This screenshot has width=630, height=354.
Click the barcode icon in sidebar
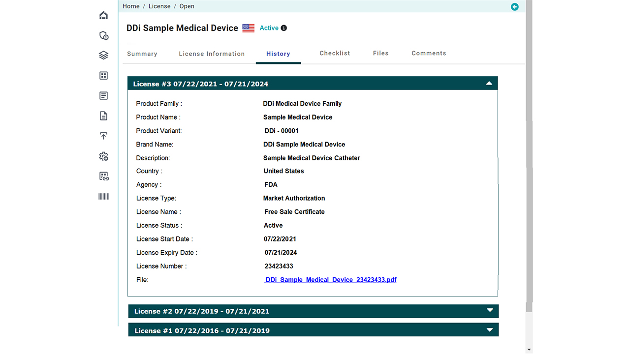coord(103,197)
